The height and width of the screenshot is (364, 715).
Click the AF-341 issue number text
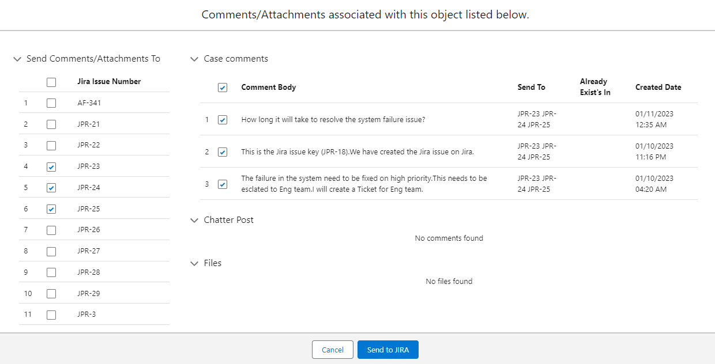click(89, 103)
